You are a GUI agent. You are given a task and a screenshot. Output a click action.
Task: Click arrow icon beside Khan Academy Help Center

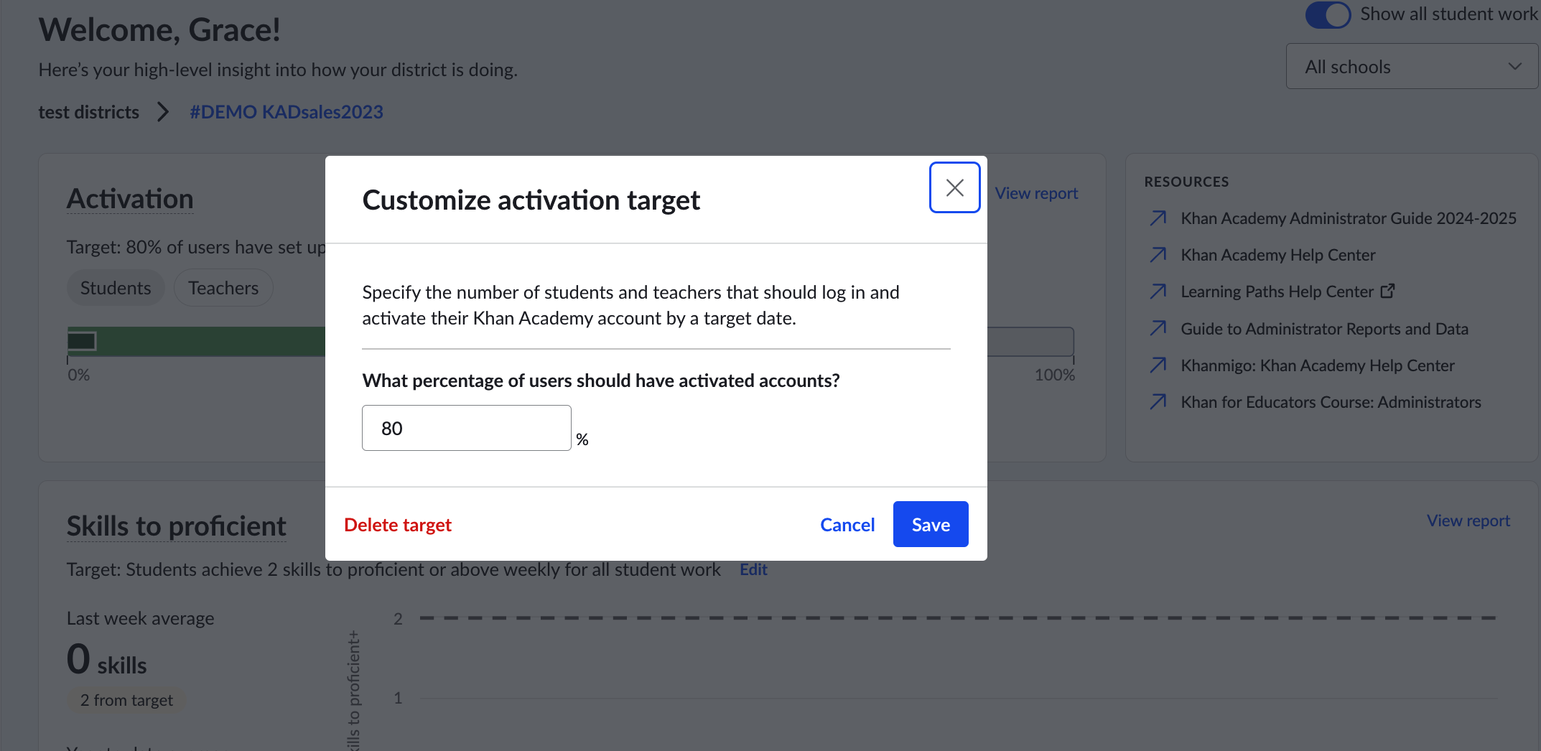click(x=1158, y=255)
